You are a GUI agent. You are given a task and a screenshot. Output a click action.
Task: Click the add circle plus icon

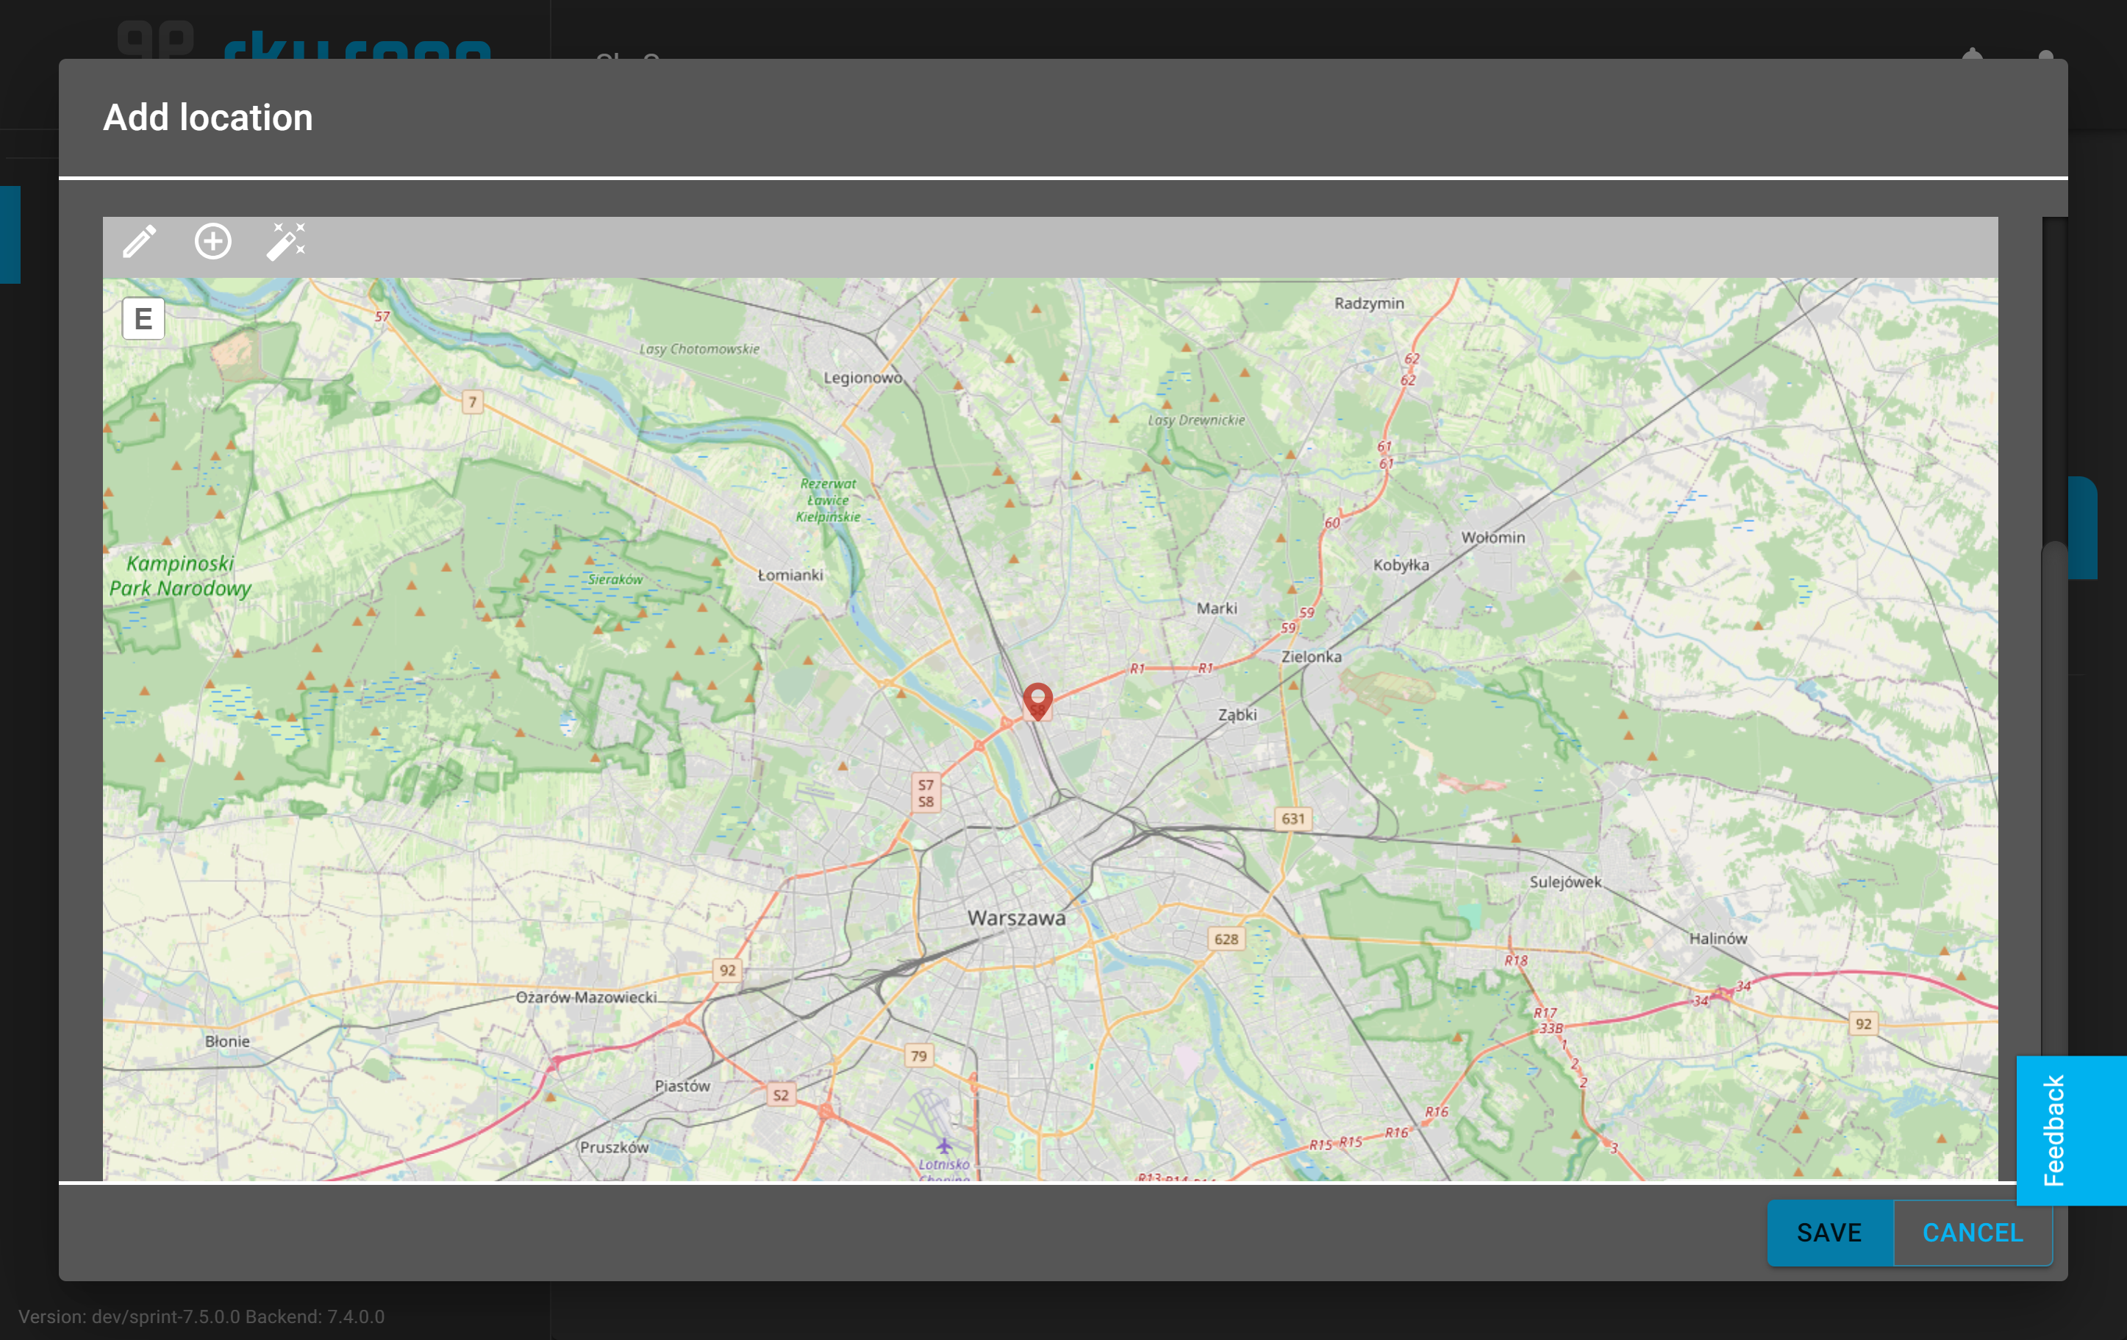pyautogui.click(x=213, y=241)
